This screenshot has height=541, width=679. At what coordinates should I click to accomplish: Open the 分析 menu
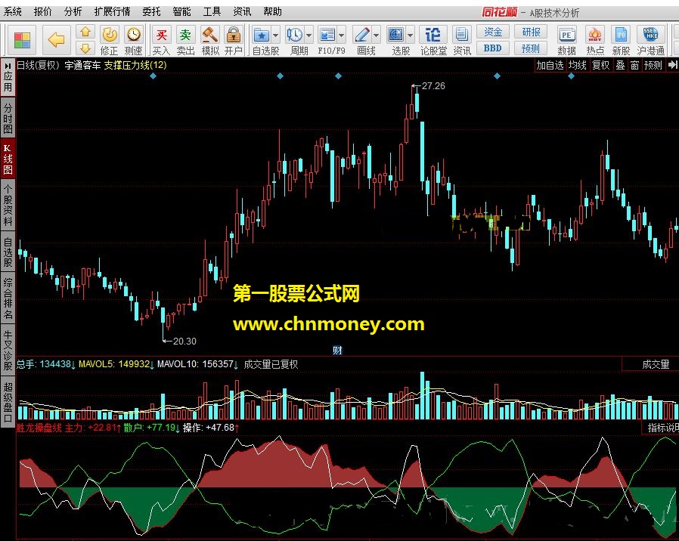coord(73,11)
